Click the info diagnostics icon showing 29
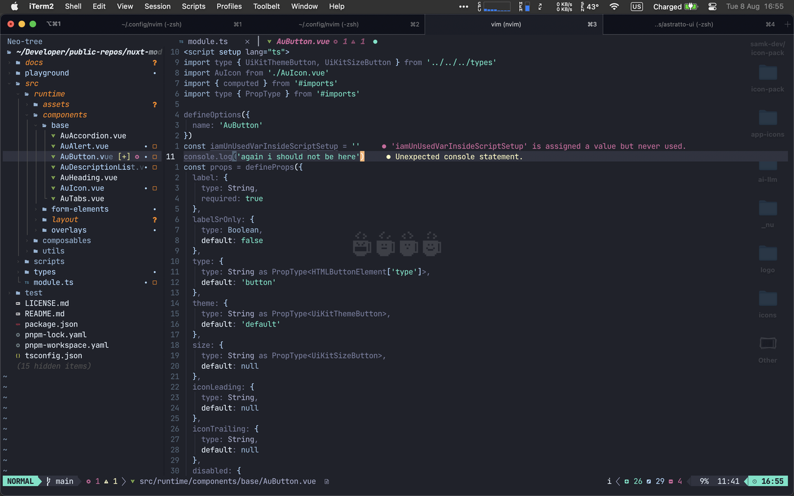Screen dimensions: 794x496 click(648, 481)
